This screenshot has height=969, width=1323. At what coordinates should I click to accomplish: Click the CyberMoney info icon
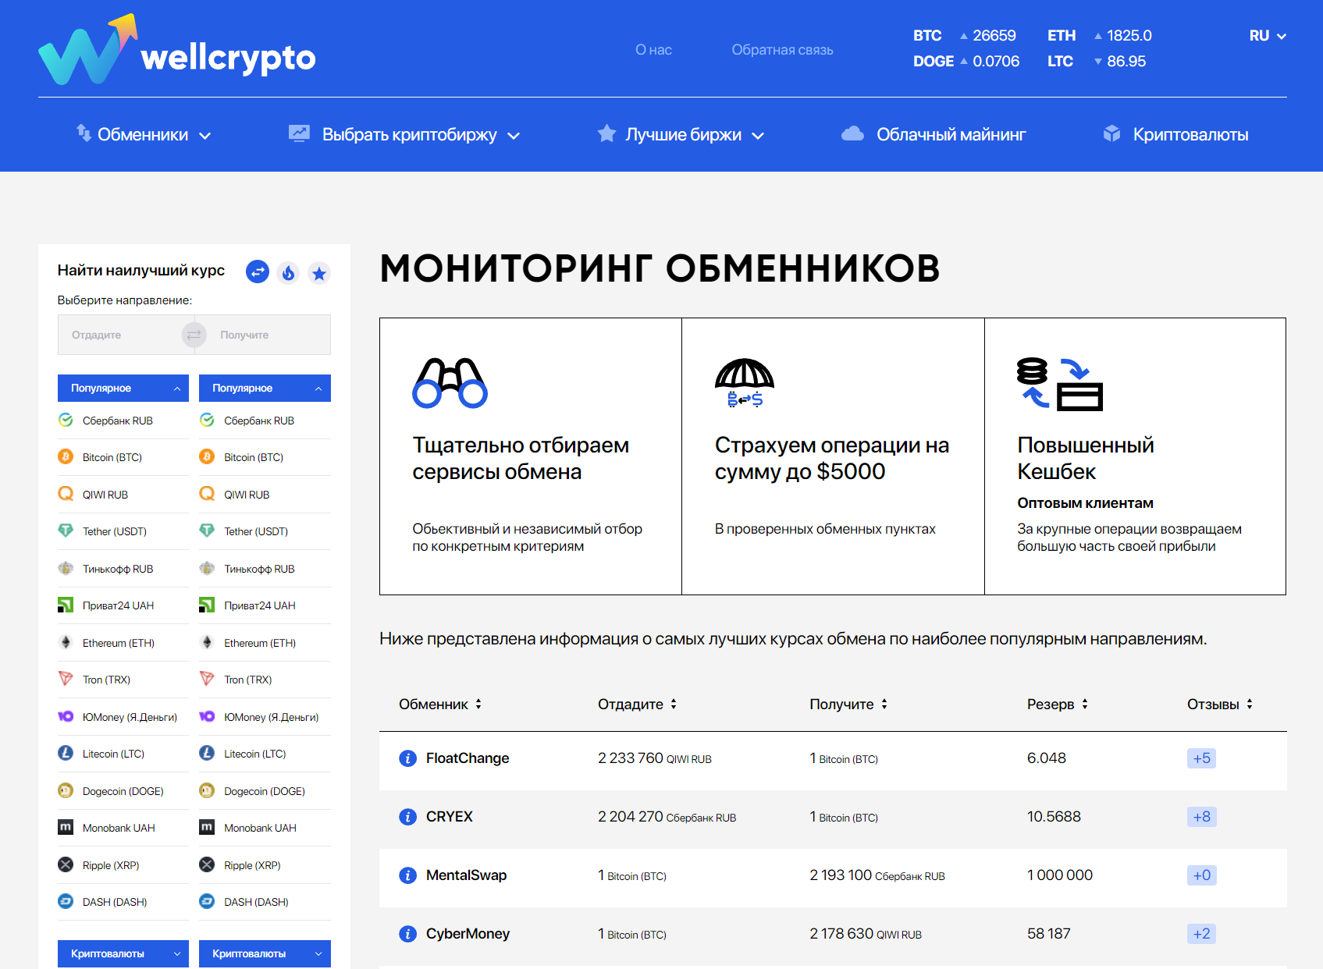point(407,934)
